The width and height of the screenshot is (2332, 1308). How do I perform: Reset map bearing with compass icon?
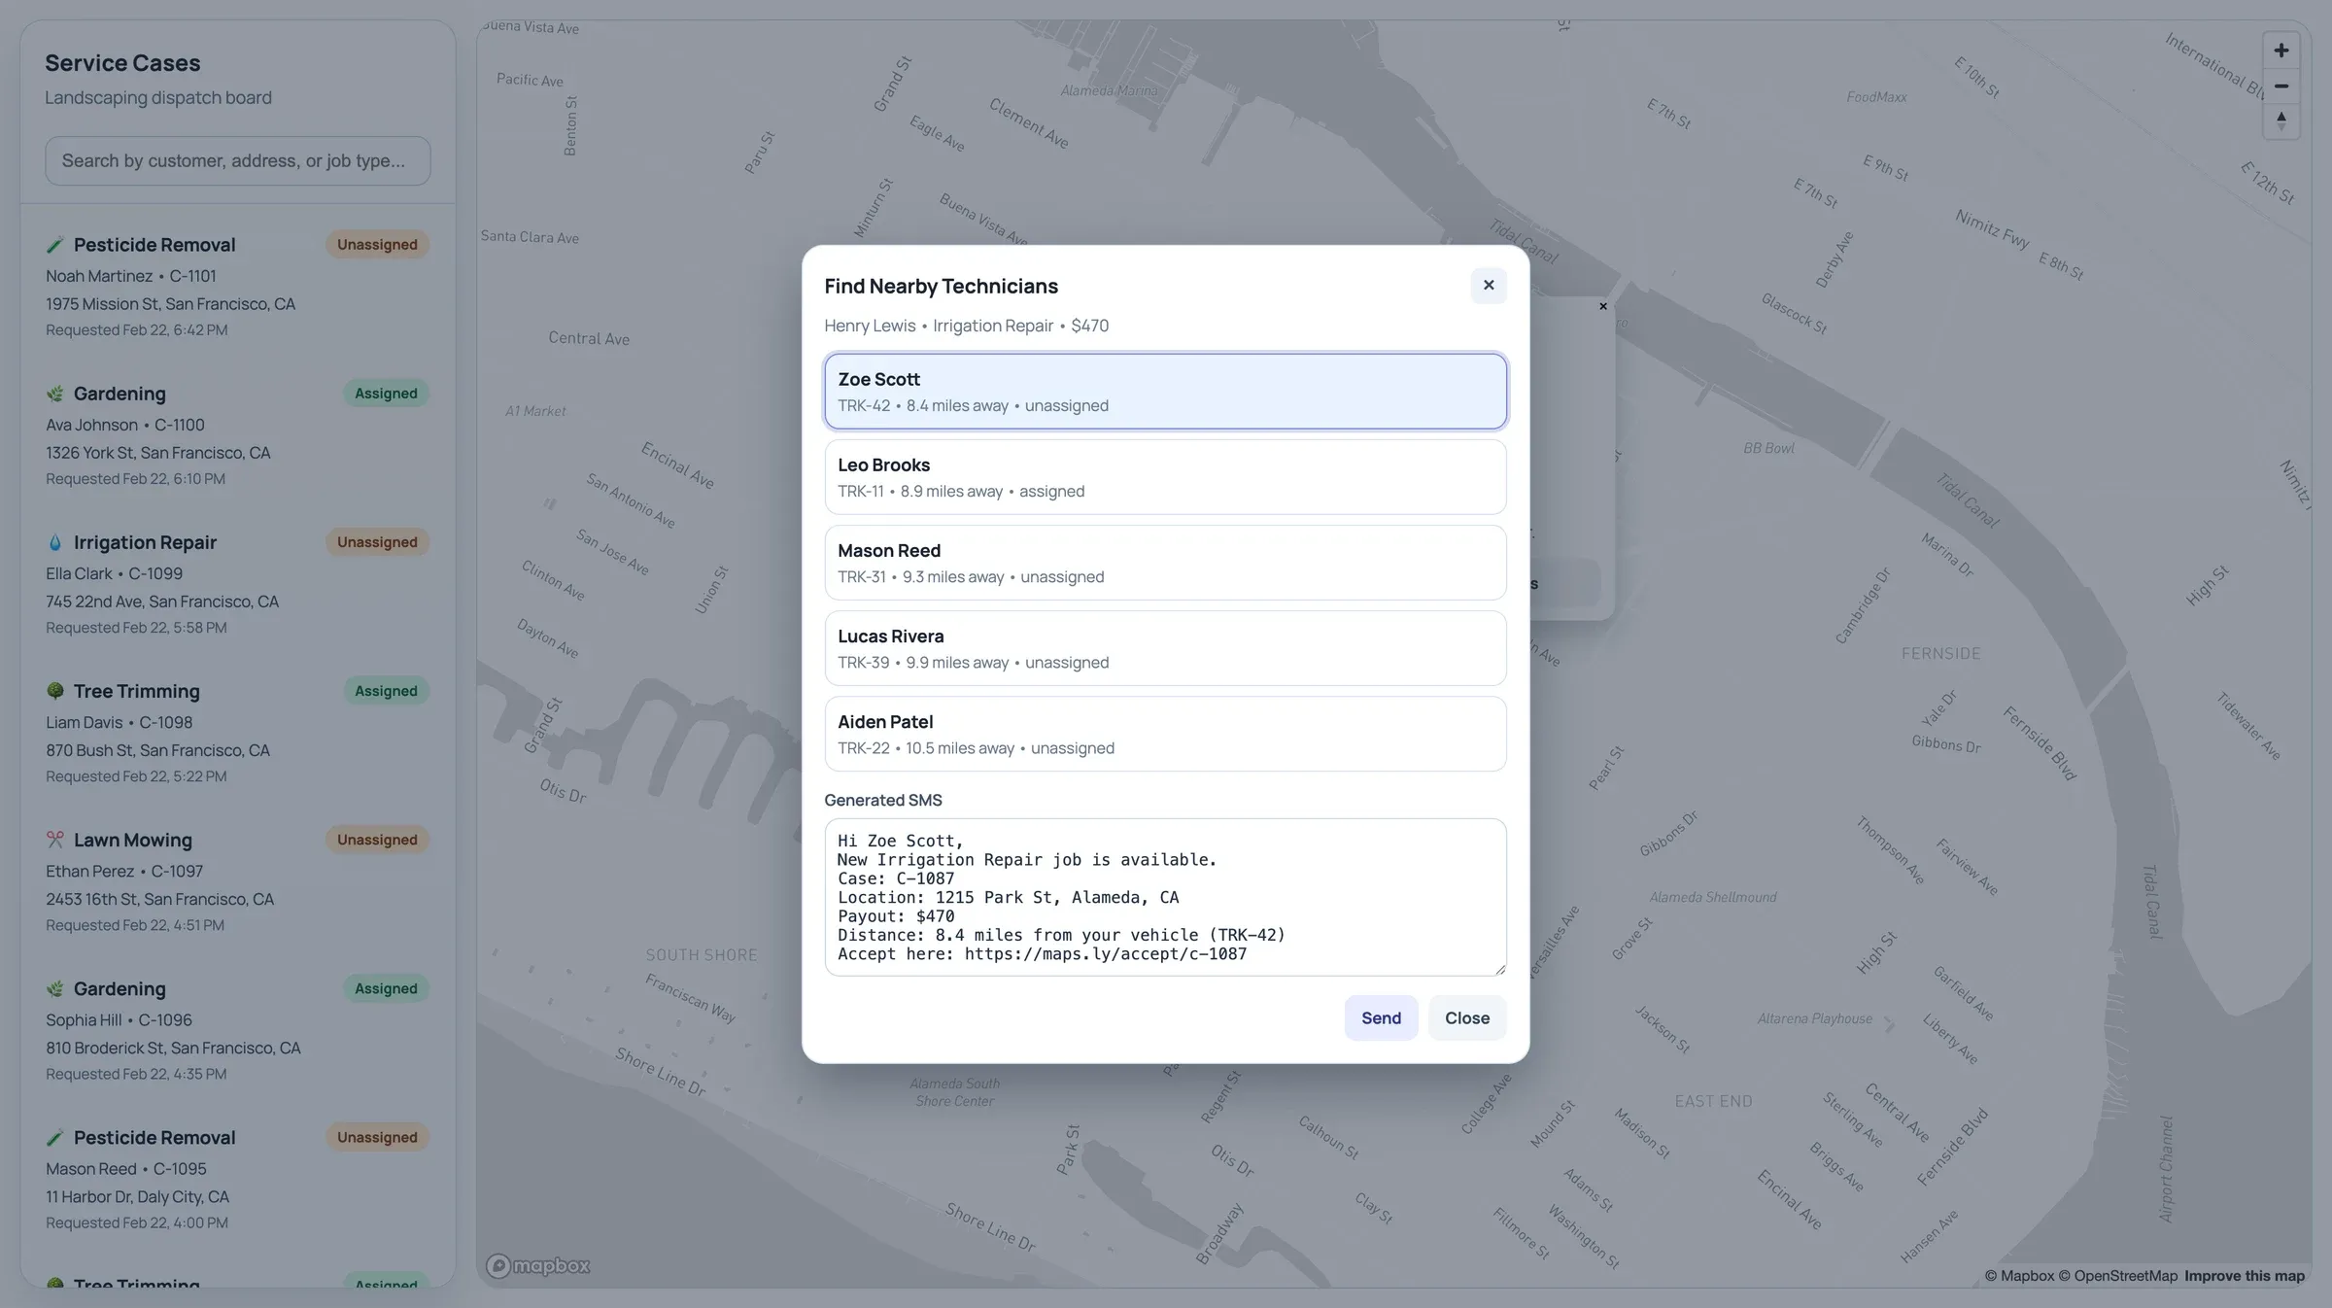point(2281,121)
